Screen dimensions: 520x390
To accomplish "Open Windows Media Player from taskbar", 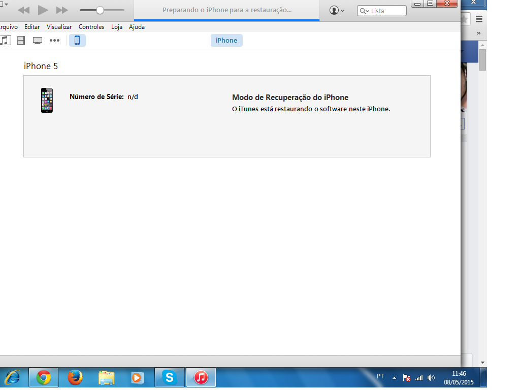I will pos(137,378).
